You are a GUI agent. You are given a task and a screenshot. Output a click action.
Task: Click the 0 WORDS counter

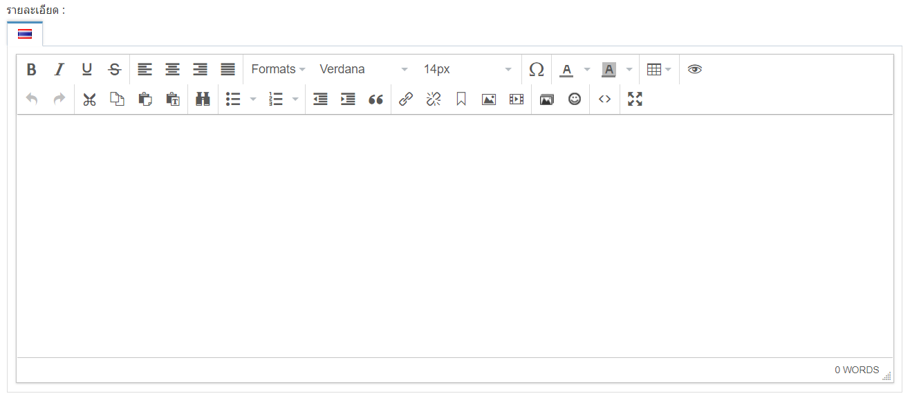coord(857,370)
